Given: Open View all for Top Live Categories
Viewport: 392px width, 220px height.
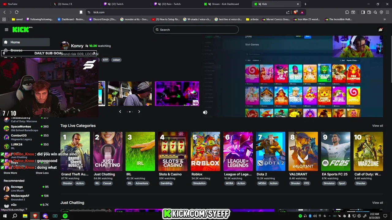Looking at the screenshot, I should [x=377, y=126].
